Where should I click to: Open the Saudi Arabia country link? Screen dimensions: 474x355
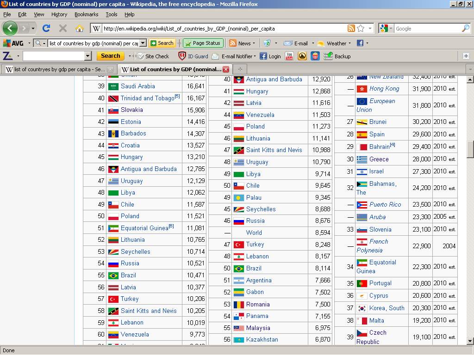(137, 86)
